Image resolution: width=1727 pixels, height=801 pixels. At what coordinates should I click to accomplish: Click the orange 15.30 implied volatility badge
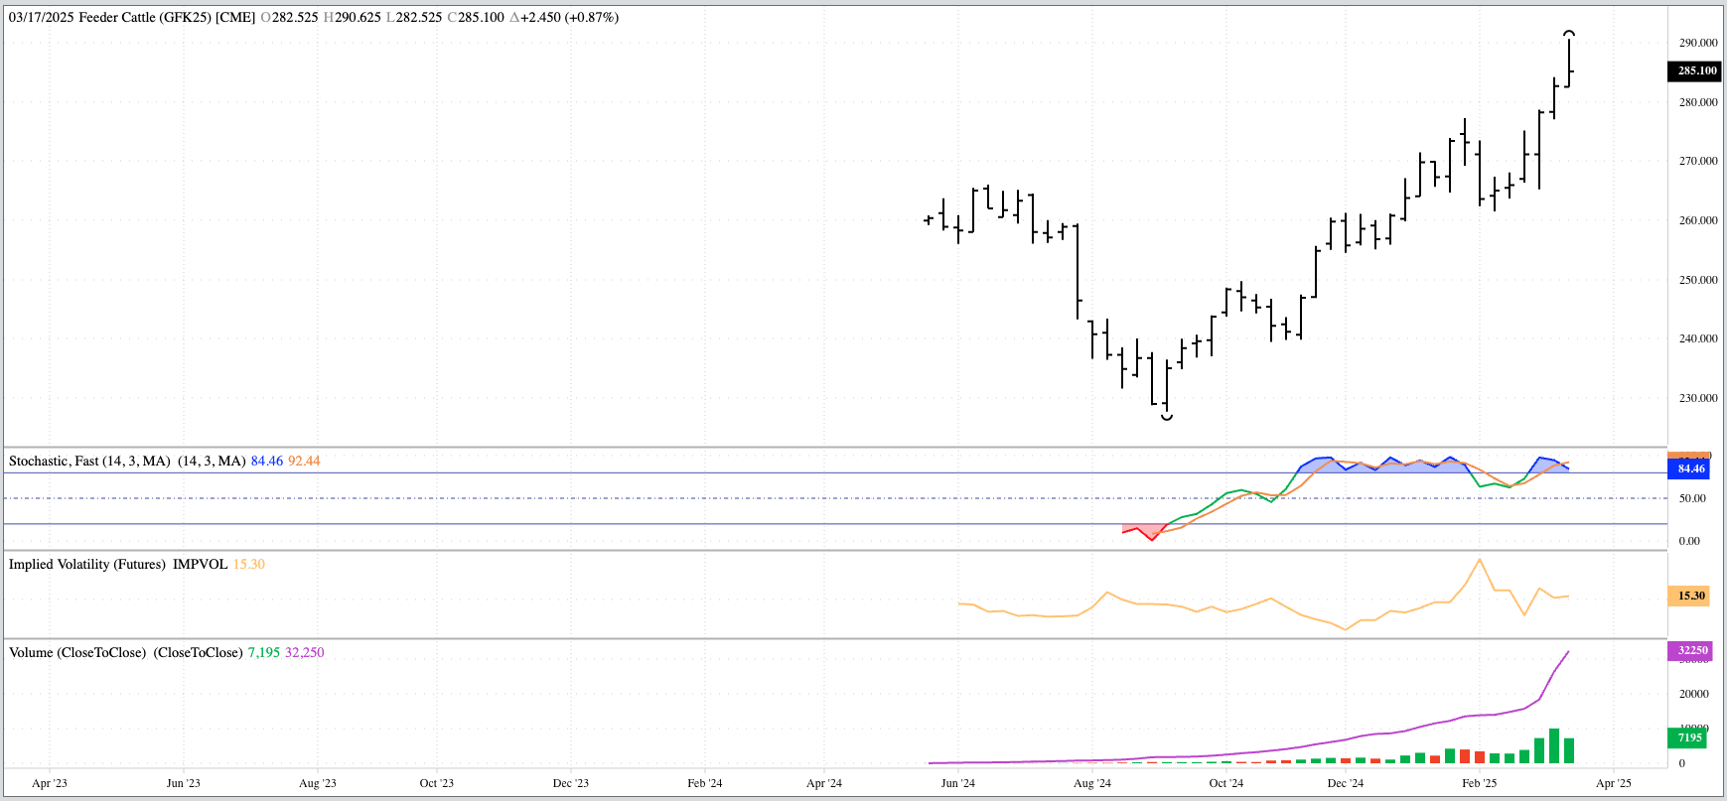(x=1690, y=596)
